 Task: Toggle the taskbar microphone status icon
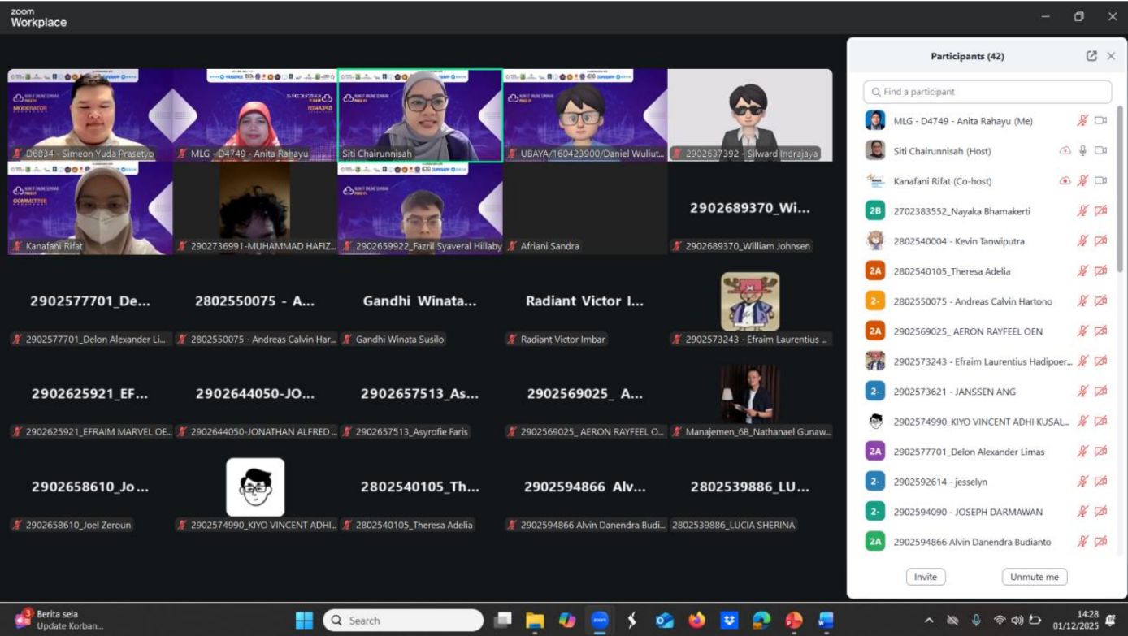(976, 621)
